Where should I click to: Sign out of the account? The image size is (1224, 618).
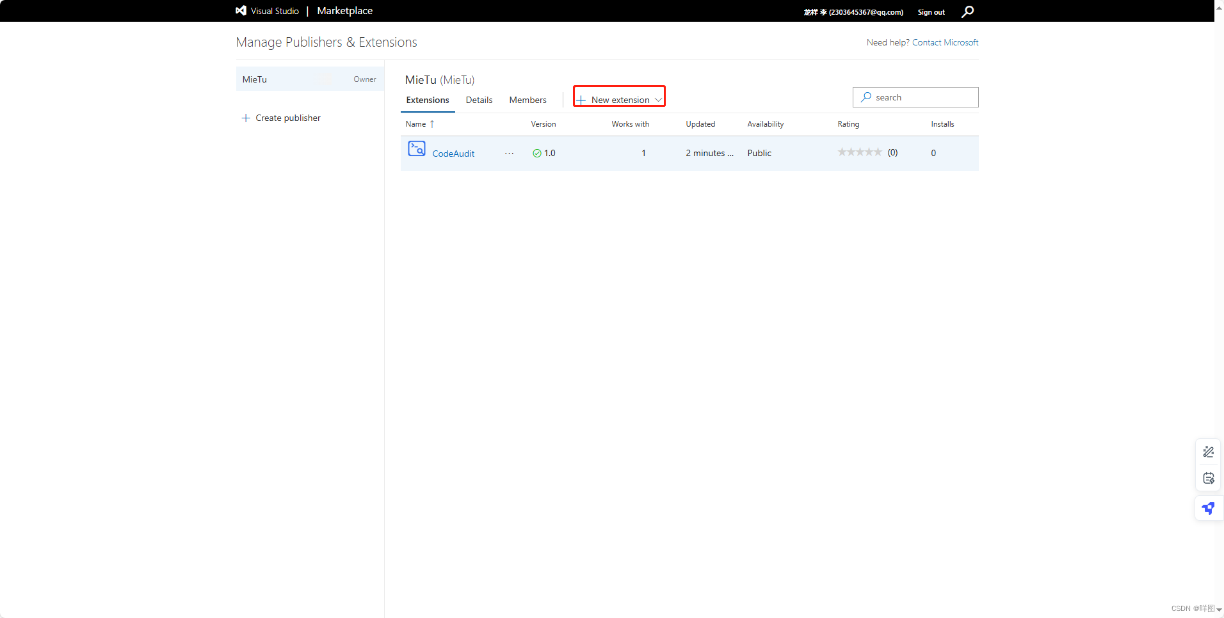[x=931, y=12]
